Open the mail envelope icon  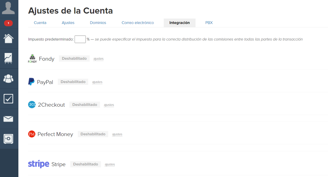[x=8, y=119]
